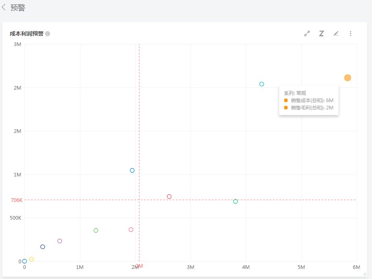372x279 pixels.
Task: Open the three-dot more options menu
Action: pos(350,34)
